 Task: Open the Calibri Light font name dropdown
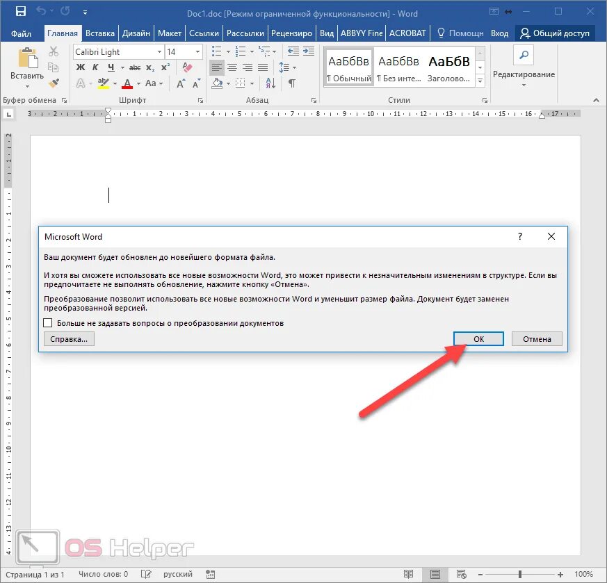pos(159,52)
